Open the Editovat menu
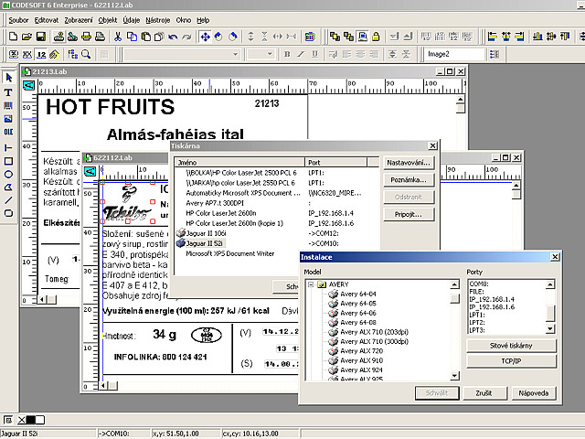Viewport: 585px width, 439px height. point(47,20)
